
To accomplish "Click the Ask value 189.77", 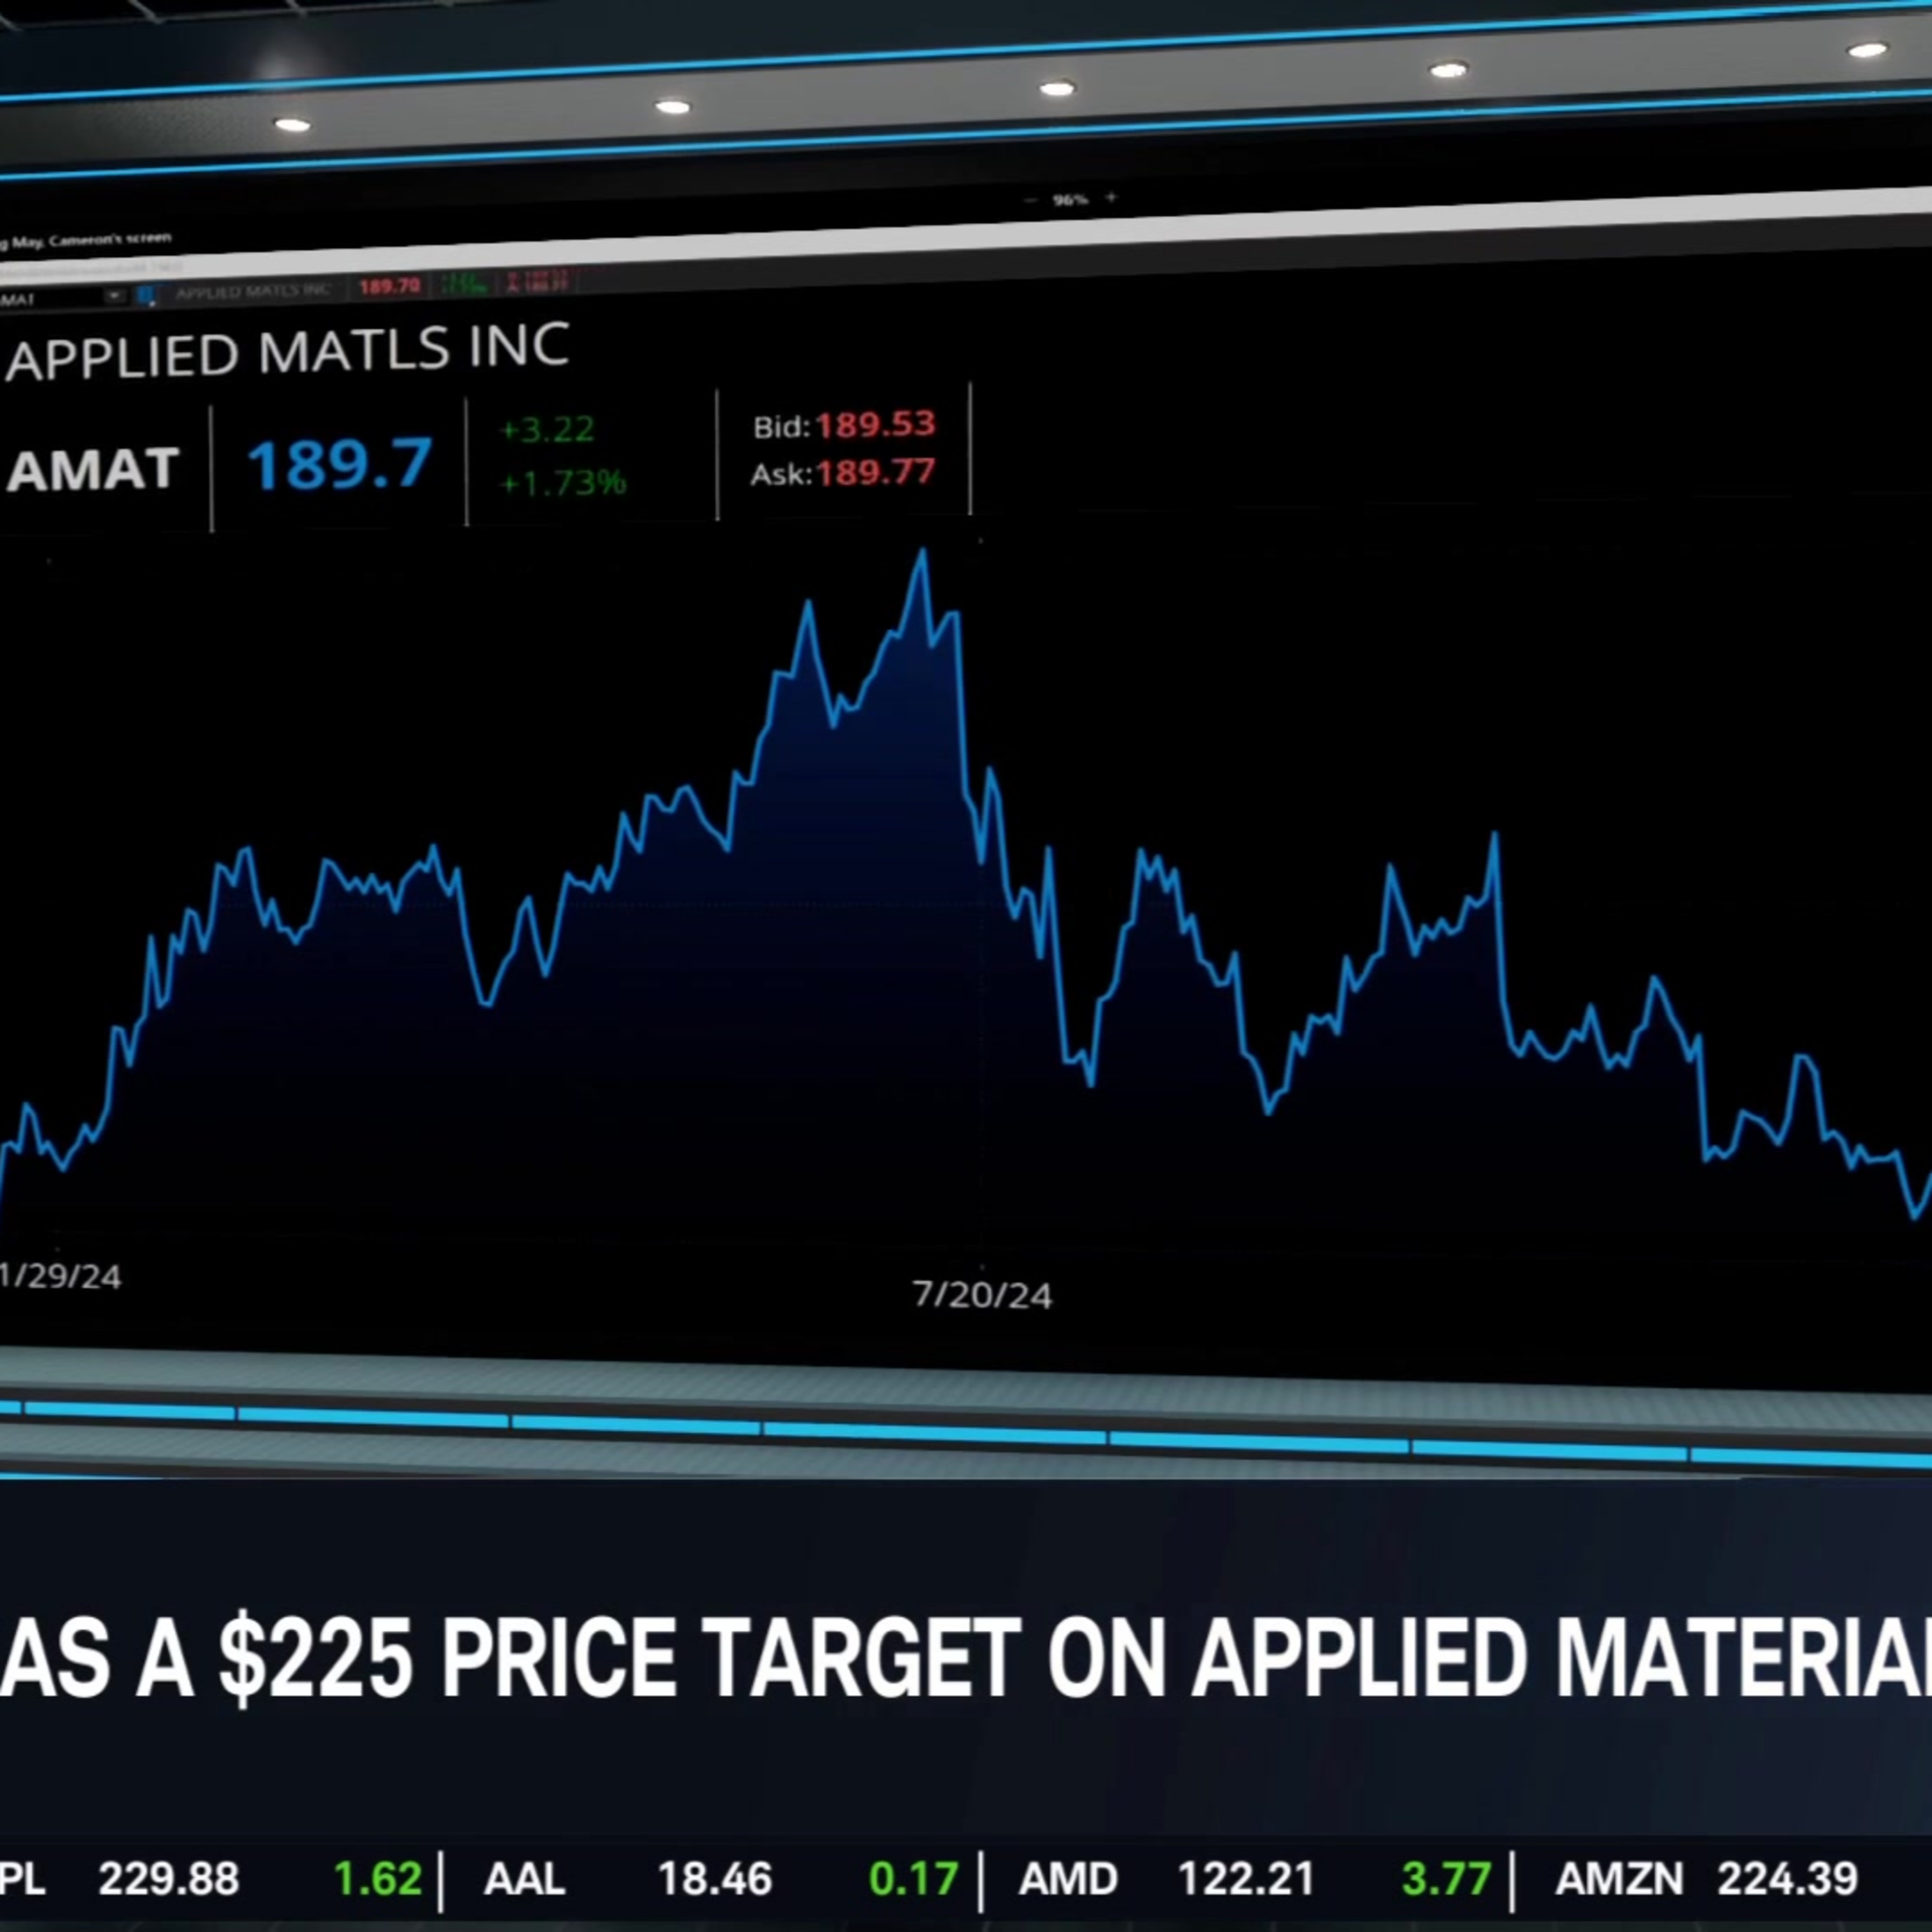I will 875,471.
